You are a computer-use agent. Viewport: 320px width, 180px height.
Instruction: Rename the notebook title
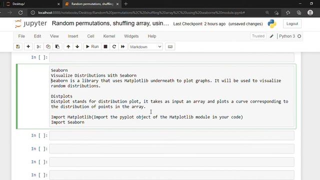[x=110, y=23]
